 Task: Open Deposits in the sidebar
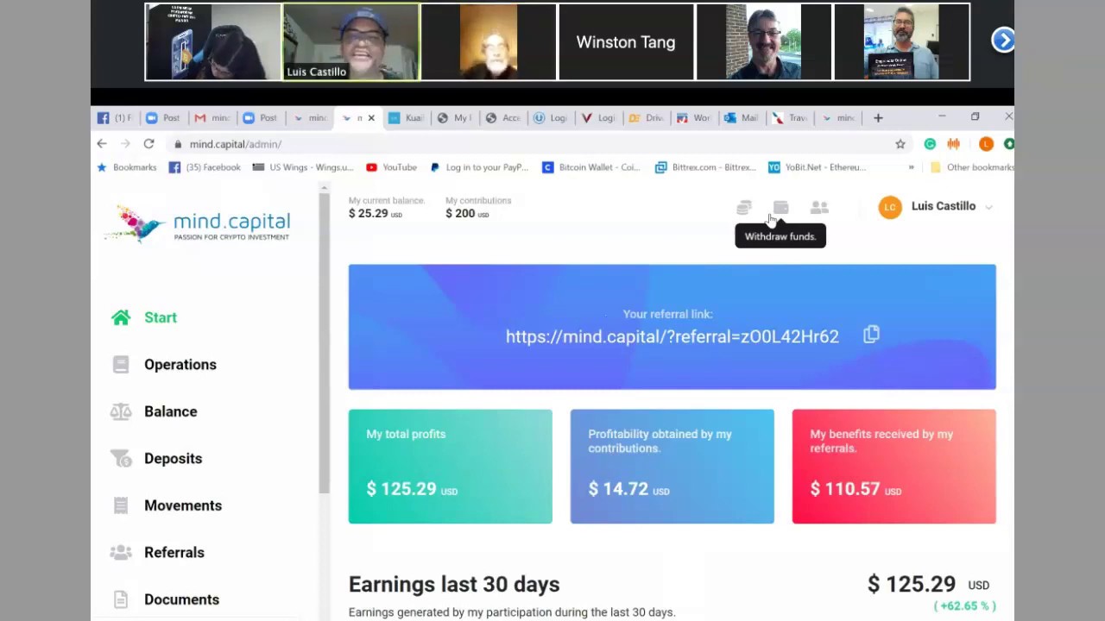(x=173, y=458)
